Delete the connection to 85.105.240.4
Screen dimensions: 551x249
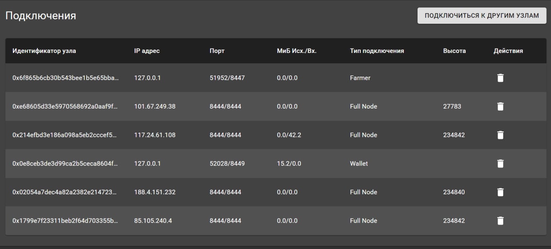[500, 221]
